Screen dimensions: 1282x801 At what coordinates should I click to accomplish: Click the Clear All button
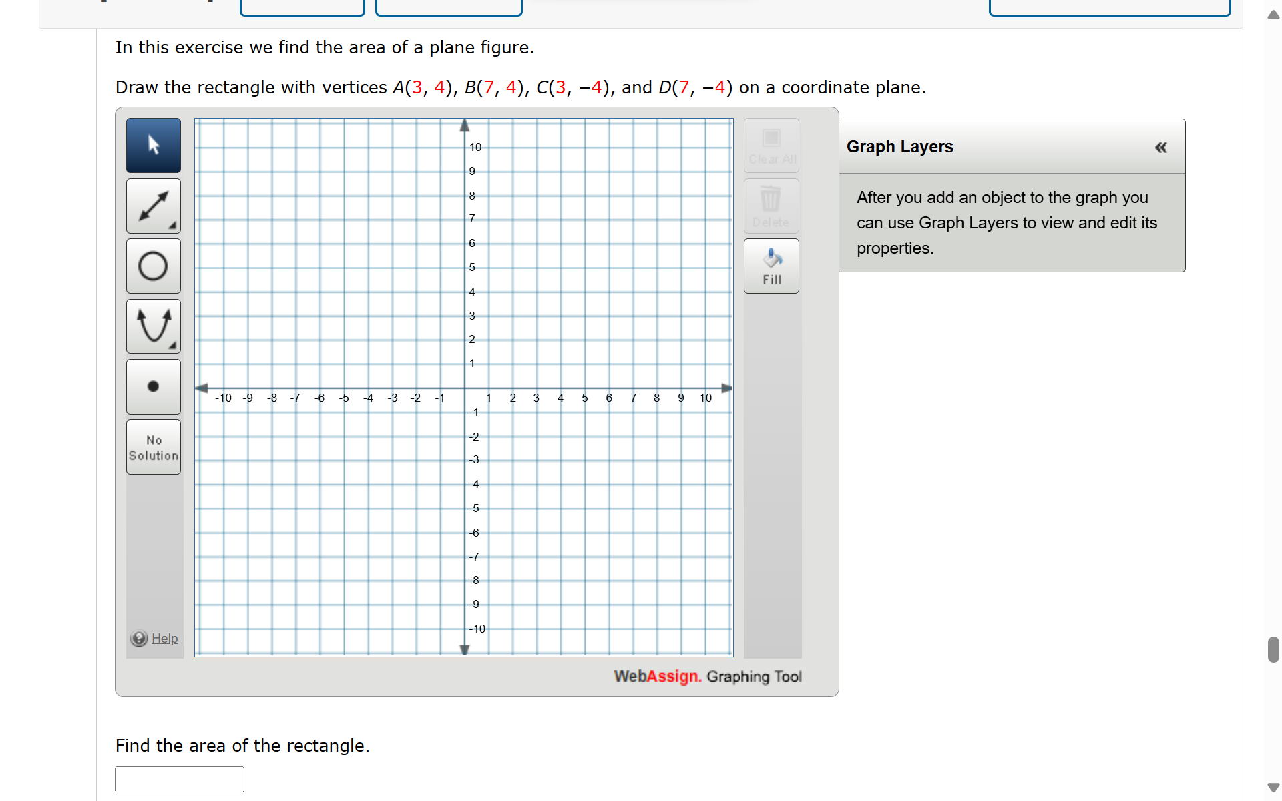(x=771, y=146)
